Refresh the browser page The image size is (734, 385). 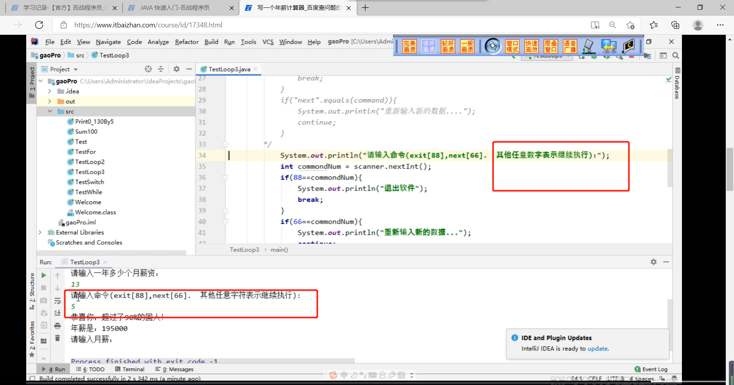[39, 25]
